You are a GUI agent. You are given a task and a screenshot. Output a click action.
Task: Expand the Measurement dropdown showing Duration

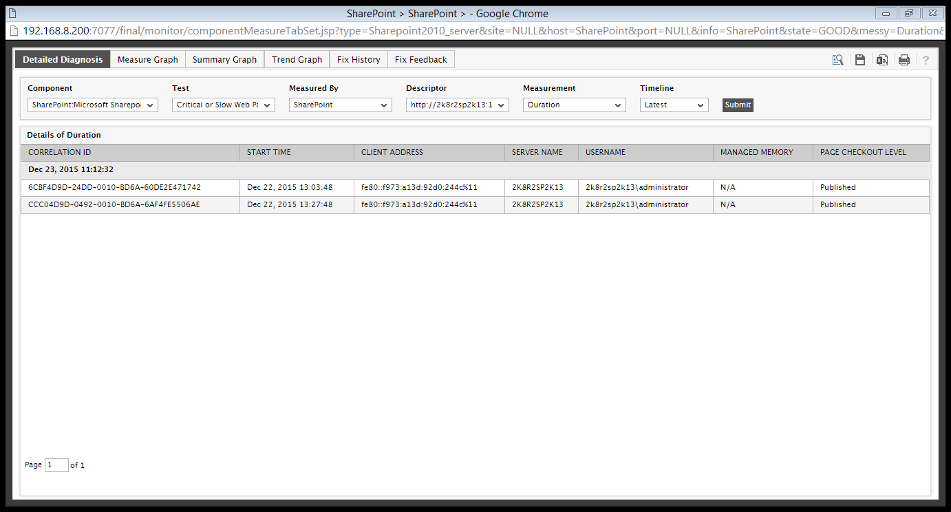click(575, 105)
